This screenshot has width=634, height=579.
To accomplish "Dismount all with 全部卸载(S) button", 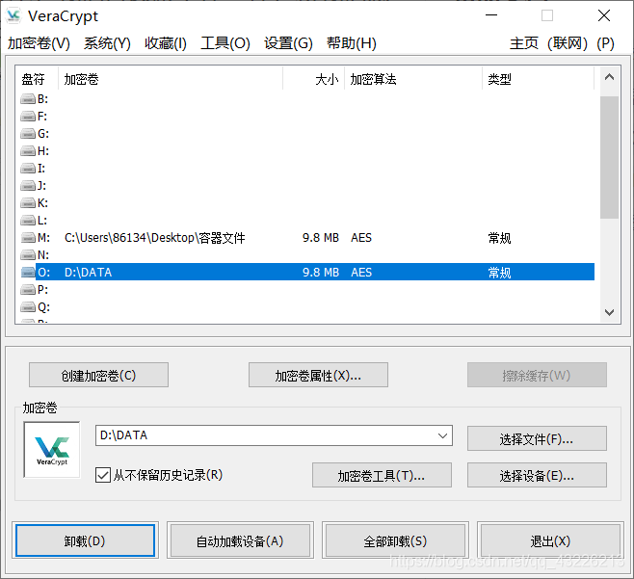I will 395,540.
